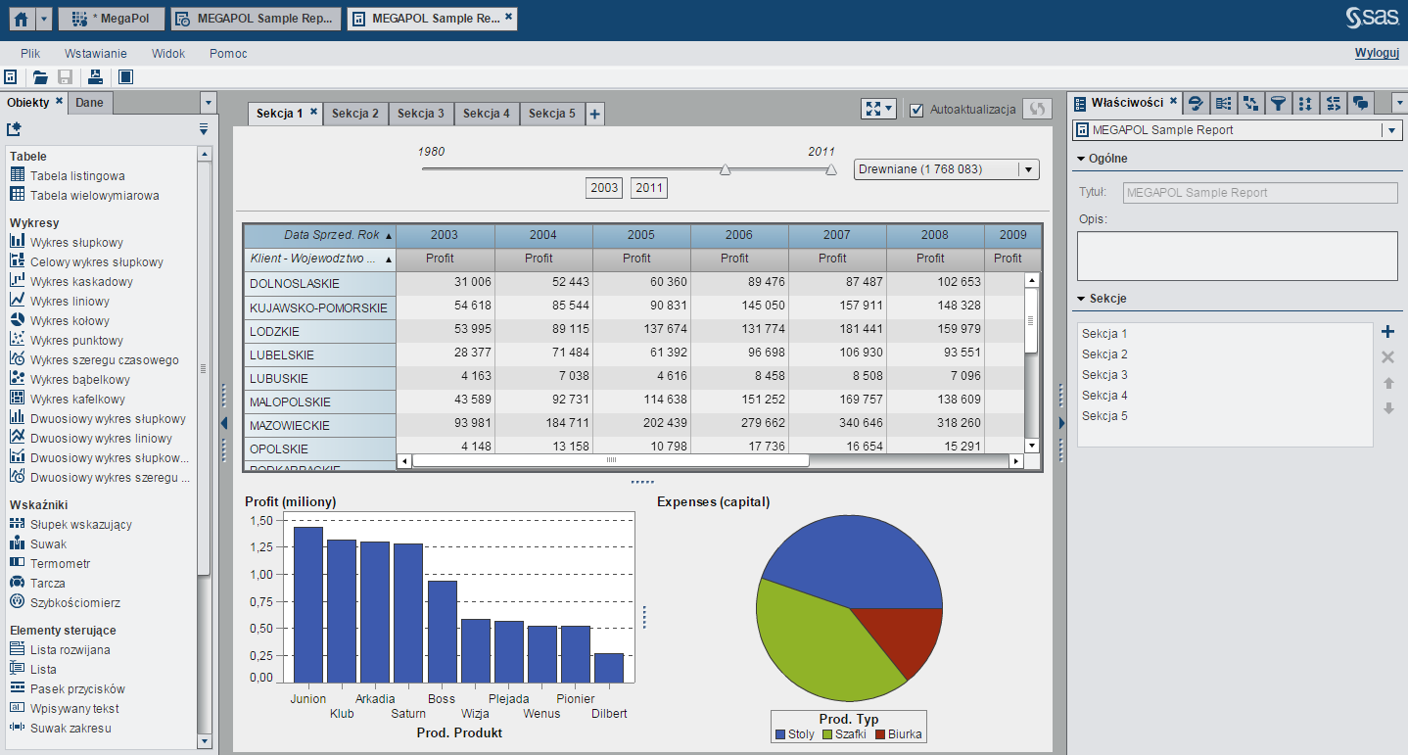Add new custom object icon in Obiekty

click(14, 129)
